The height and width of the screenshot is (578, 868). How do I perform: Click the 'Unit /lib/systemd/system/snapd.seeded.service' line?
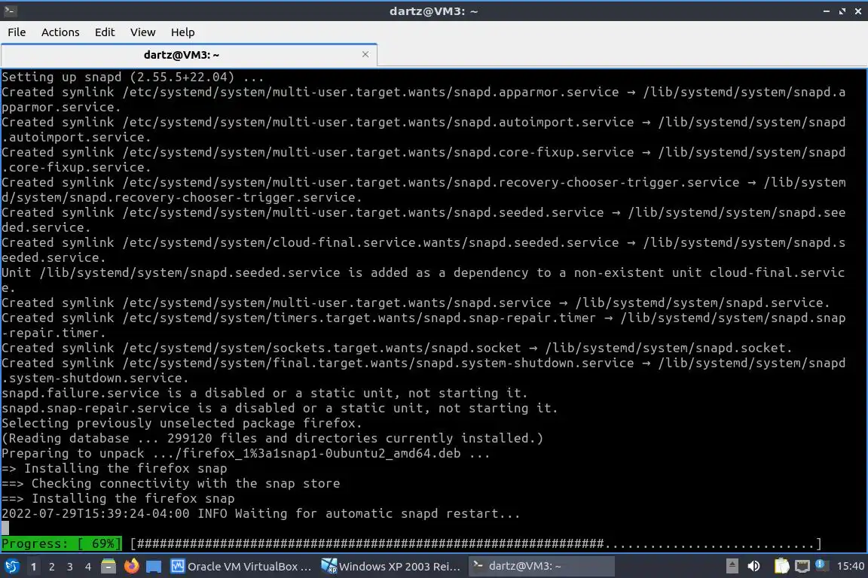click(423, 280)
